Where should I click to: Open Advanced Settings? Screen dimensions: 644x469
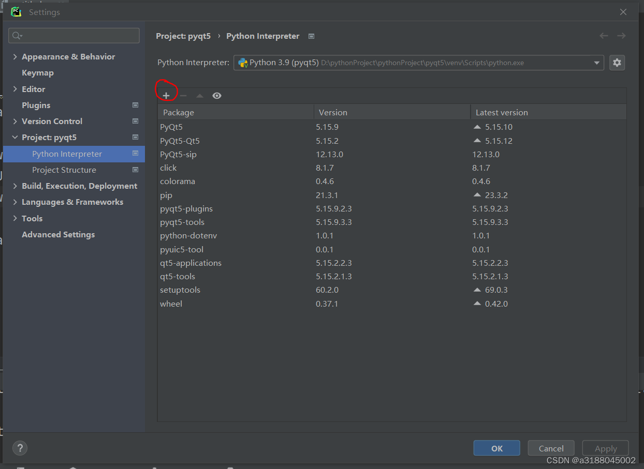(58, 234)
